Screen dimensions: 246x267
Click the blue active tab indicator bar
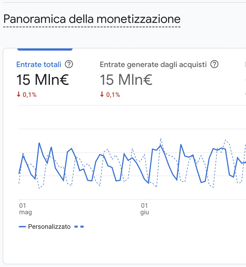[x=45, y=49]
